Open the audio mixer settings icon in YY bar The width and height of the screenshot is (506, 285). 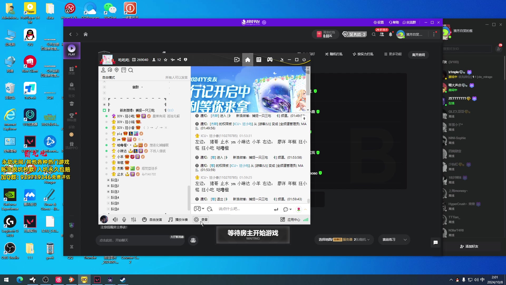coord(134,220)
